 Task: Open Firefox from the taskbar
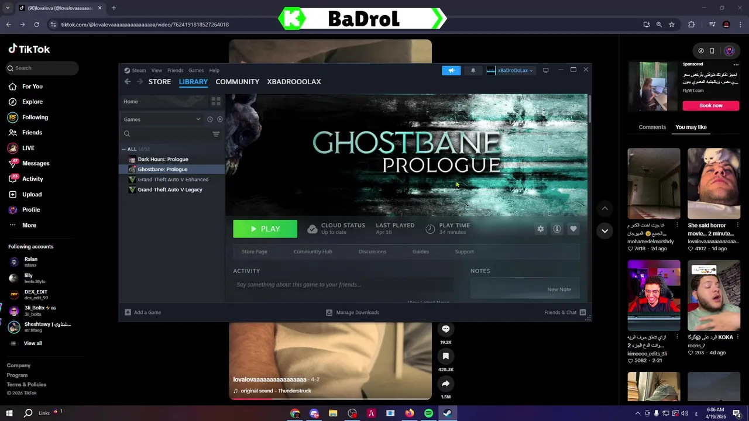409,413
